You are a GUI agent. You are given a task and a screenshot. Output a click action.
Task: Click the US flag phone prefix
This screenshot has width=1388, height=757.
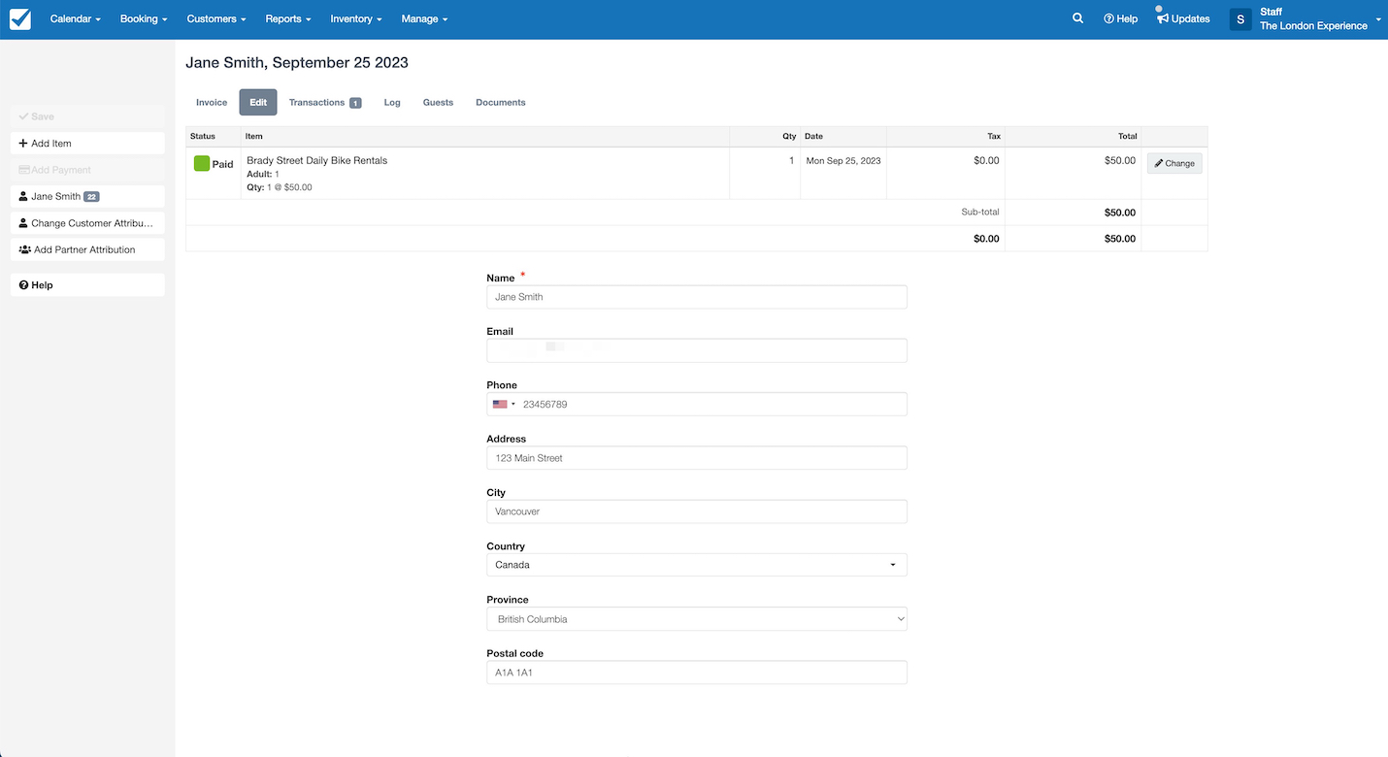coord(504,404)
